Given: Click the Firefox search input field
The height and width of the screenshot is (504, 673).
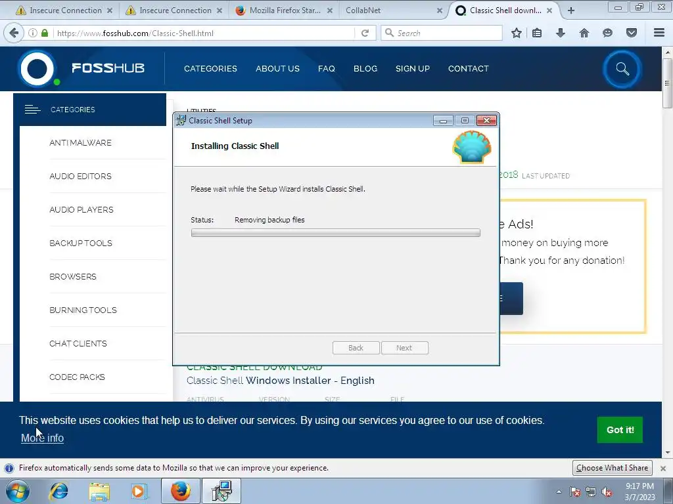Looking at the screenshot, I should click(441, 33).
